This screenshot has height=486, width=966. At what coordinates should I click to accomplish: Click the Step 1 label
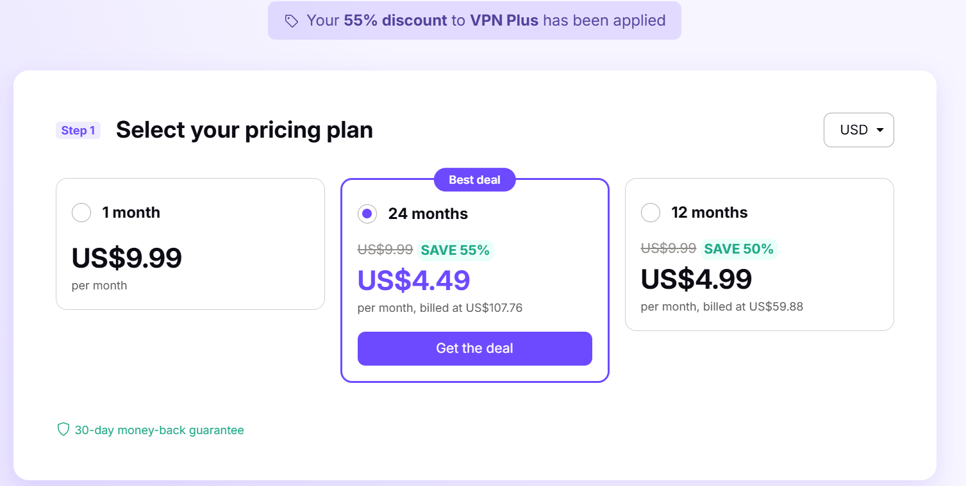click(78, 130)
